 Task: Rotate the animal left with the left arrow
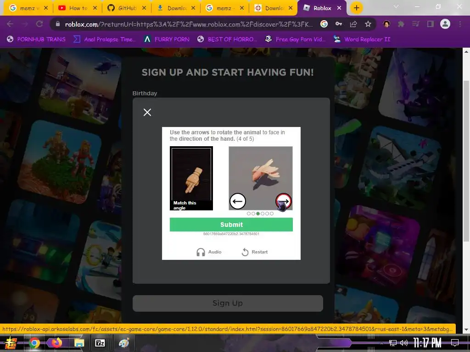coord(238,201)
